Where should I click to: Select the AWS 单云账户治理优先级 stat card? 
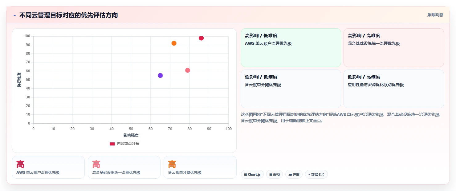tap(48, 167)
